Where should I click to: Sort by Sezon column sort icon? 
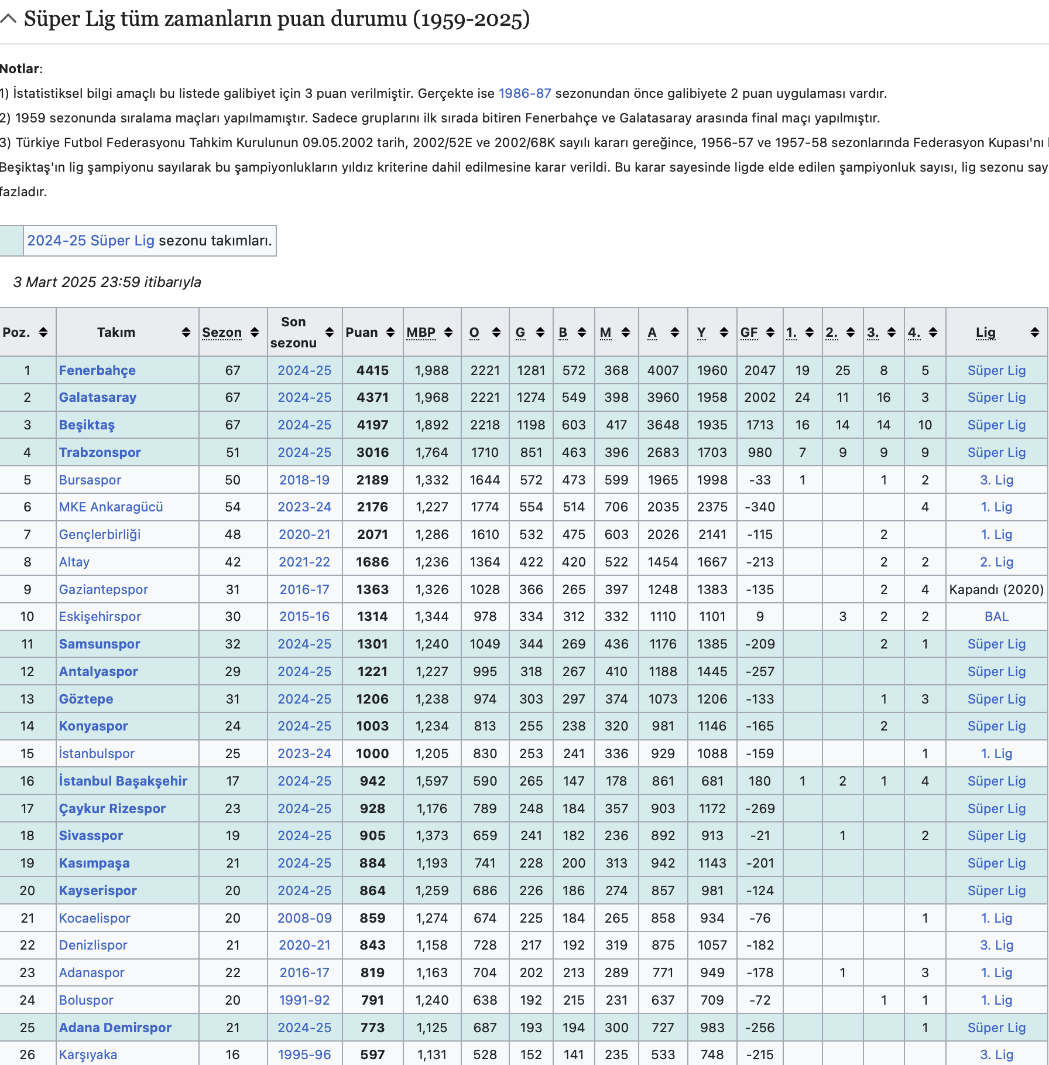click(255, 332)
